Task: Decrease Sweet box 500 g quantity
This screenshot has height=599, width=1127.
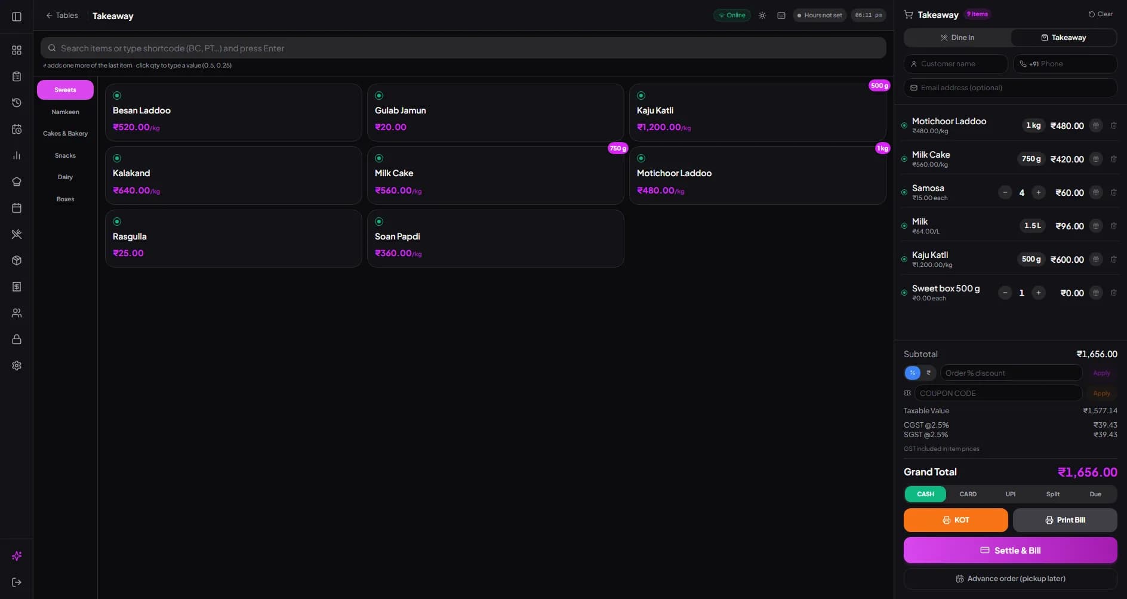Action: [x=1005, y=293]
